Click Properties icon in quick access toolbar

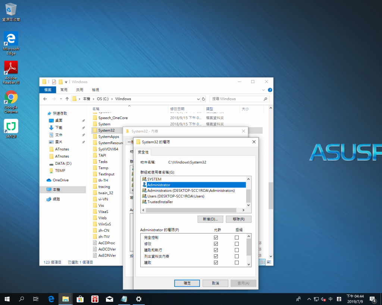(x=54, y=82)
